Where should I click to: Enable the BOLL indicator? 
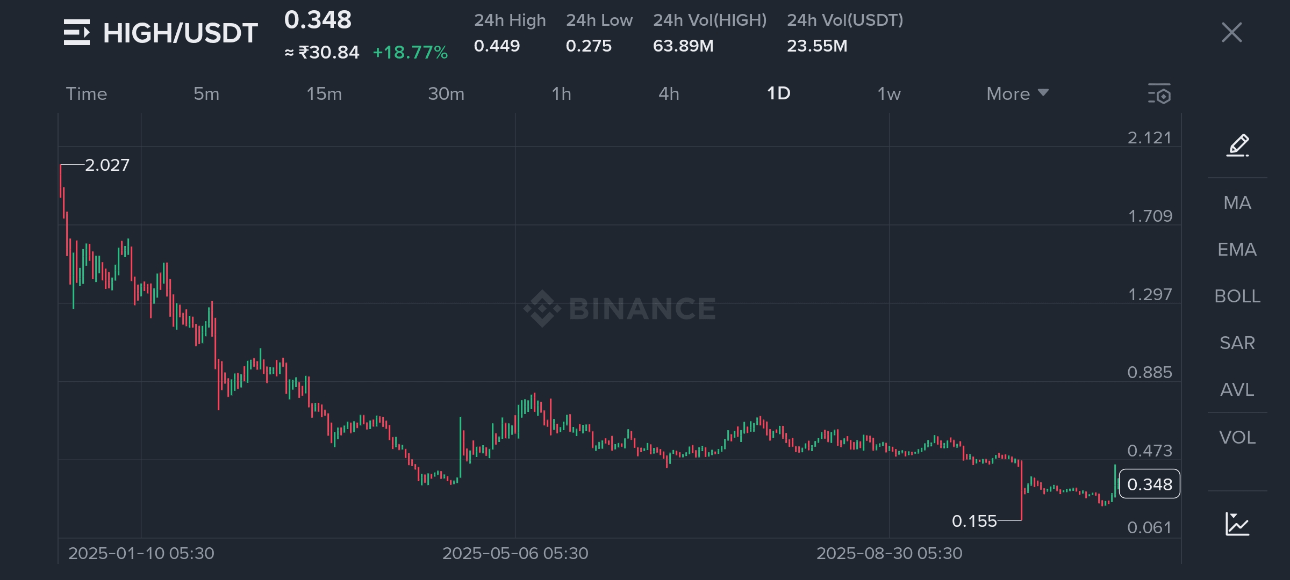pyautogui.click(x=1237, y=296)
